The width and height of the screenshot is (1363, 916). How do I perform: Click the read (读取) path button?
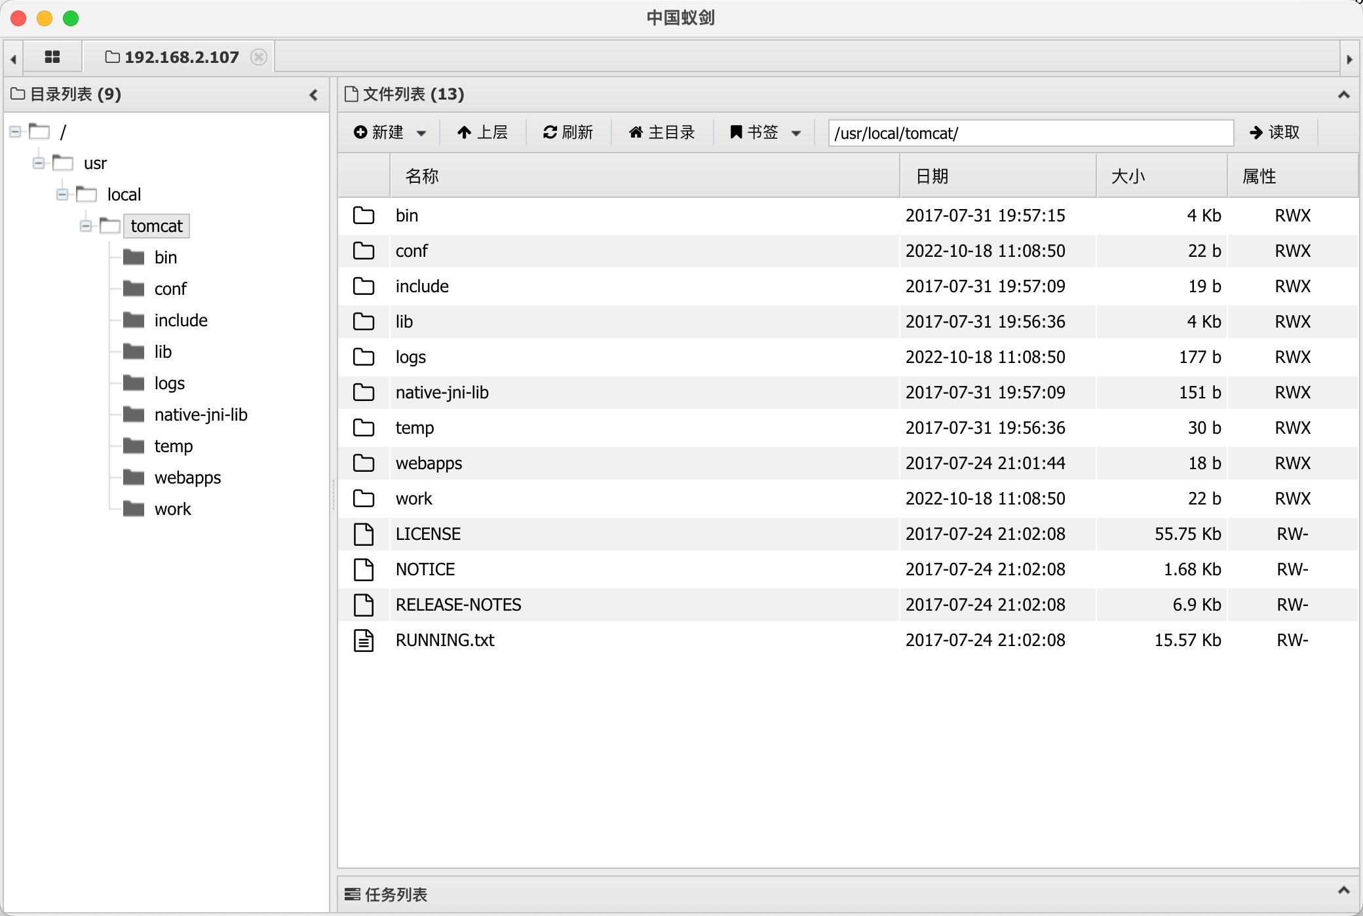pyautogui.click(x=1274, y=132)
